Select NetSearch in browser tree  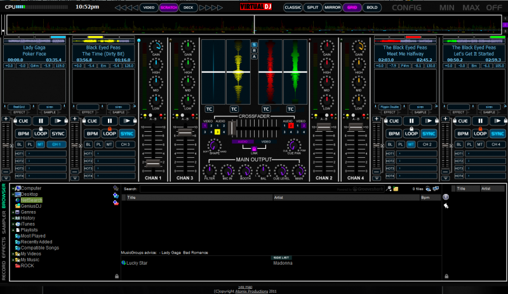click(x=31, y=200)
